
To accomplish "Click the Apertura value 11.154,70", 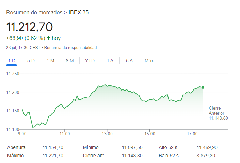I will point(53,147).
